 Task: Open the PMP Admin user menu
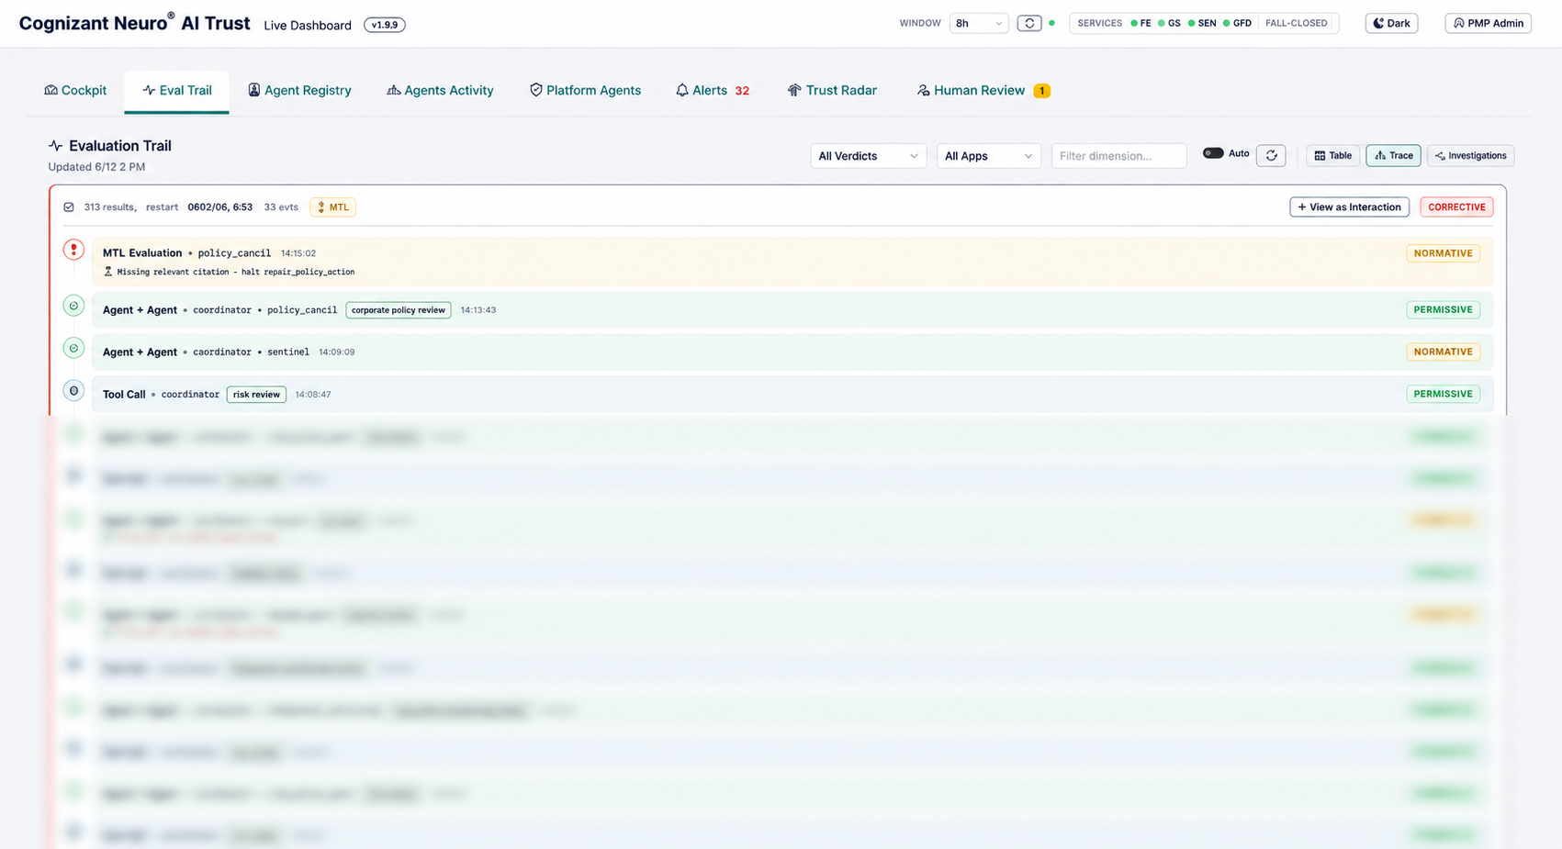[1488, 23]
